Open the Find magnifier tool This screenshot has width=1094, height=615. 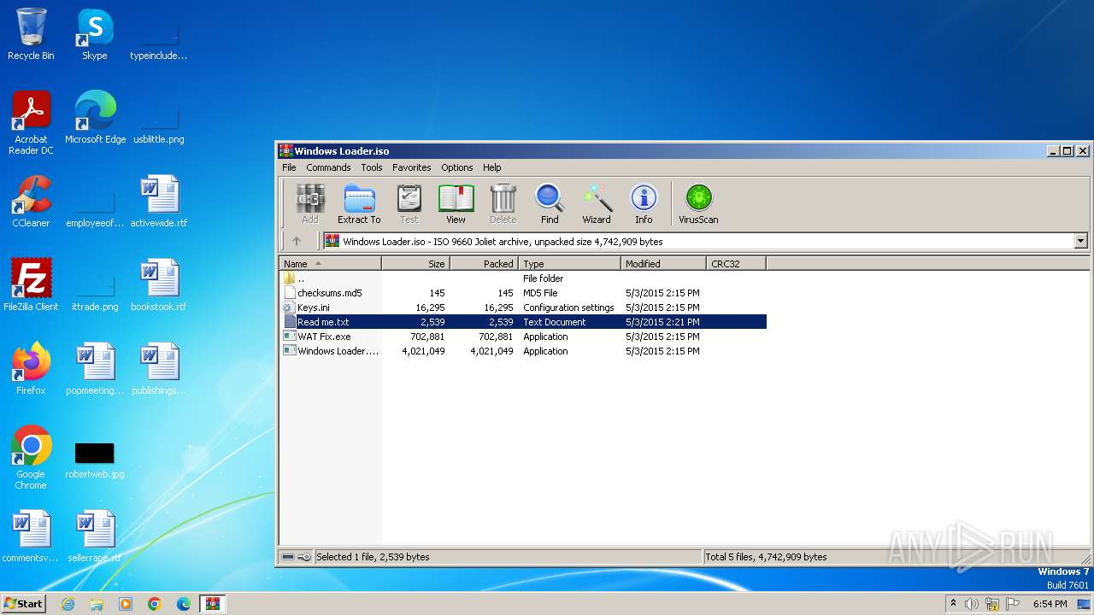[550, 204]
